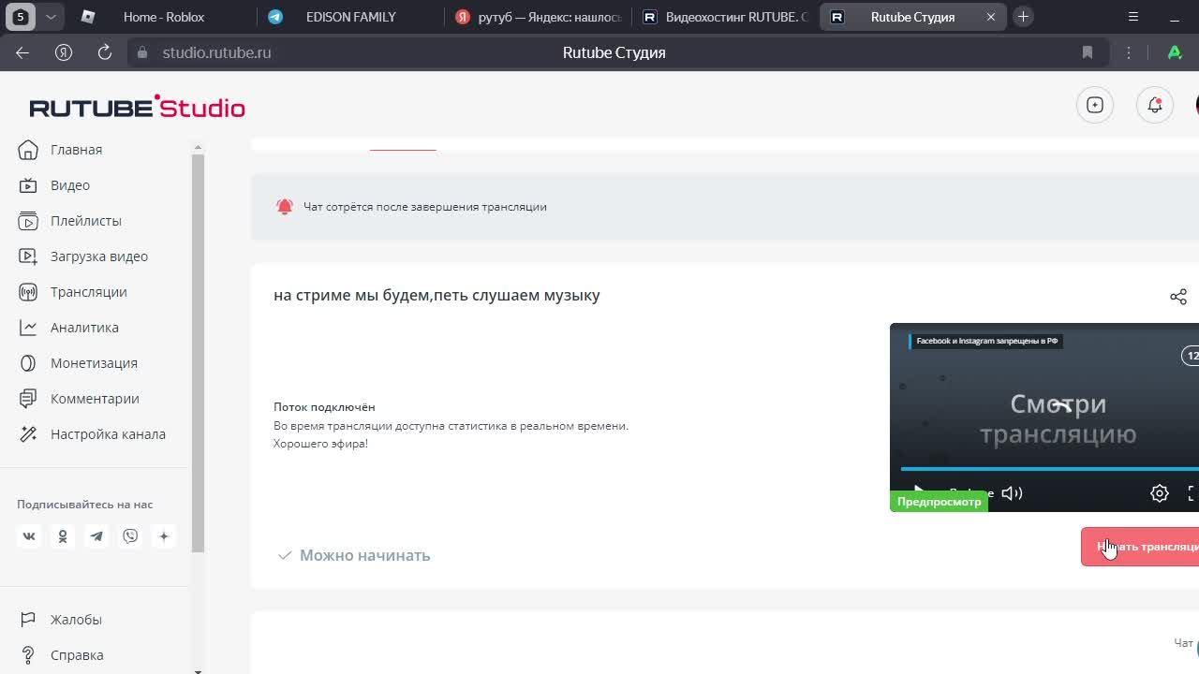Open player settings gear icon
1199x674 pixels.
pyautogui.click(x=1159, y=493)
